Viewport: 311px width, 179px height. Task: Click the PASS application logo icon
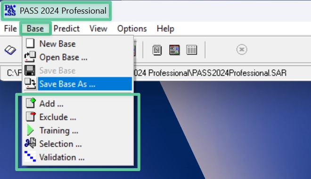(x=10, y=11)
